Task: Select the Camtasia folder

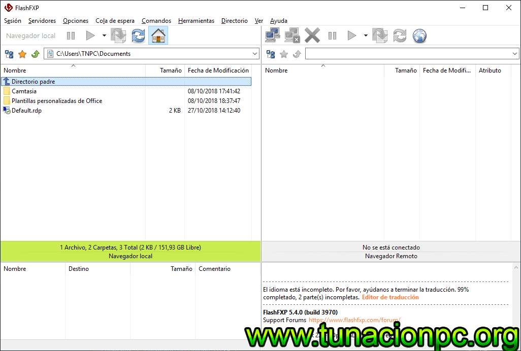Action: (x=24, y=91)
